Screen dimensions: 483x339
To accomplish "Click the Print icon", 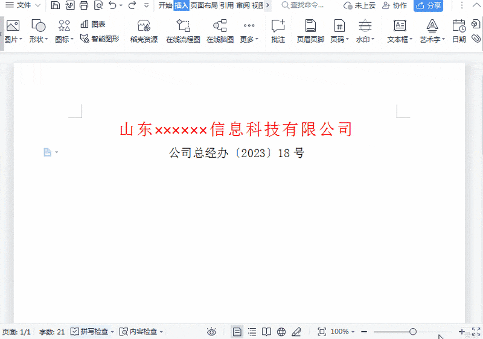I will pyautogui.click(x=84, y=5).
